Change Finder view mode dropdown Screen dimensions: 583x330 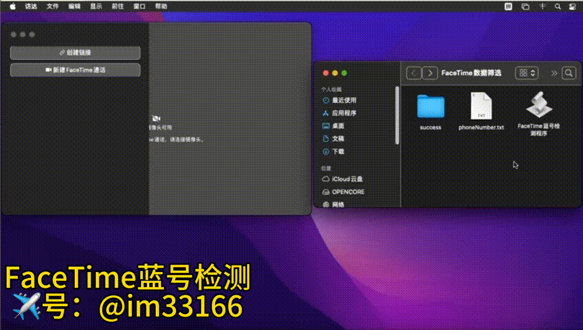click(x=527, y=73)
